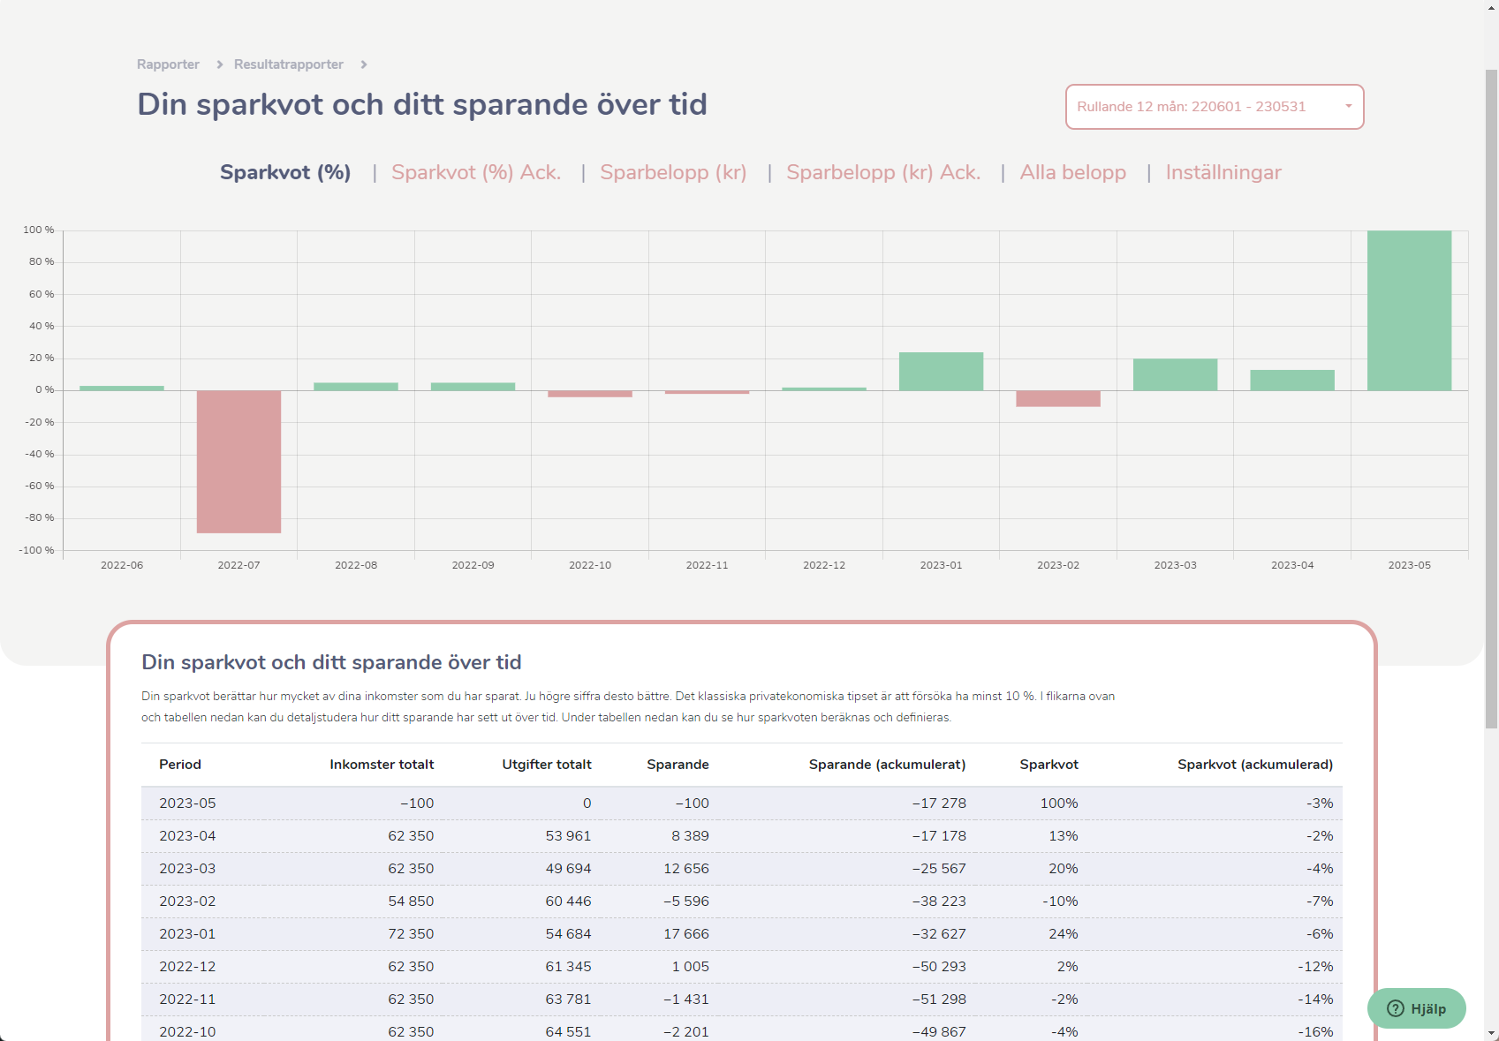Select the active Sparkvot (%) tab
The height and width of the screenshot is (1041, 1499).
point(285,172)
